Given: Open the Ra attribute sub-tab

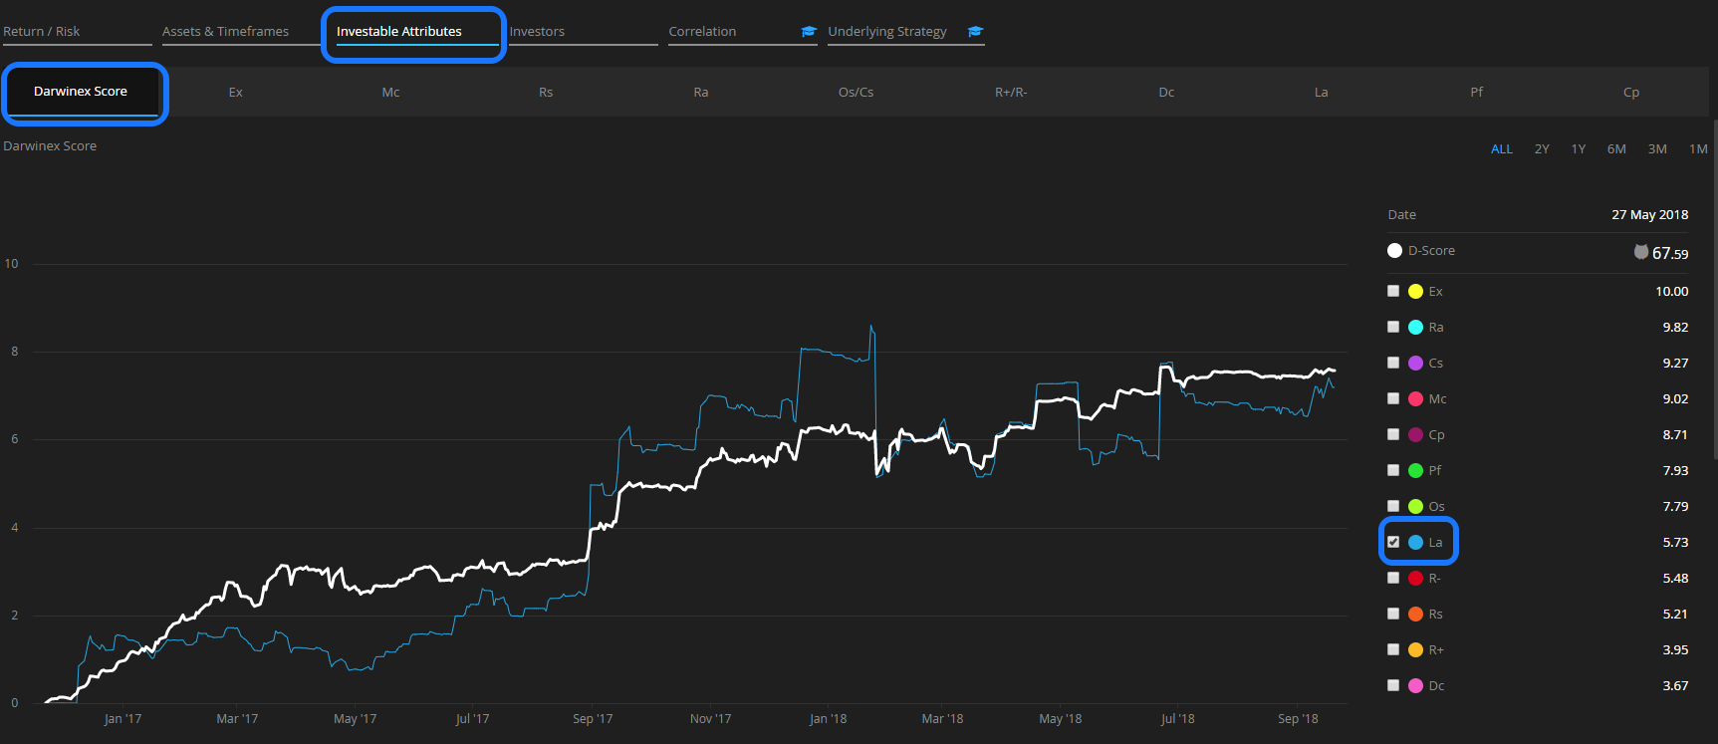Looking at the screenshot, I should point(701,92).
